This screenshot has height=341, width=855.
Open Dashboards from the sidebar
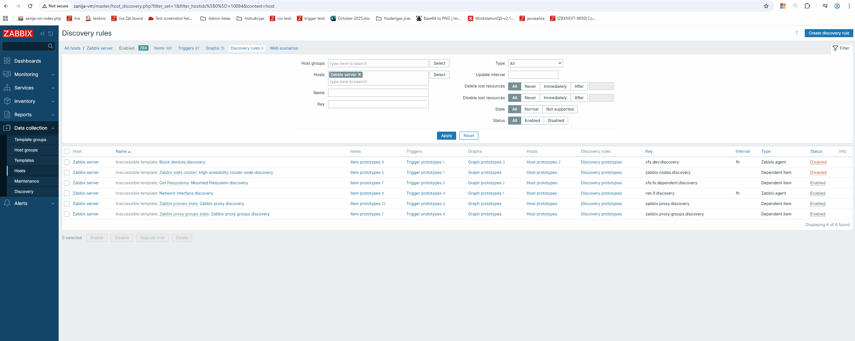coord(27,61)
